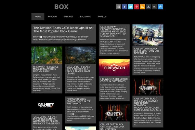
Task: Open the twinfinite.net source URL
Action: [80, 118]
